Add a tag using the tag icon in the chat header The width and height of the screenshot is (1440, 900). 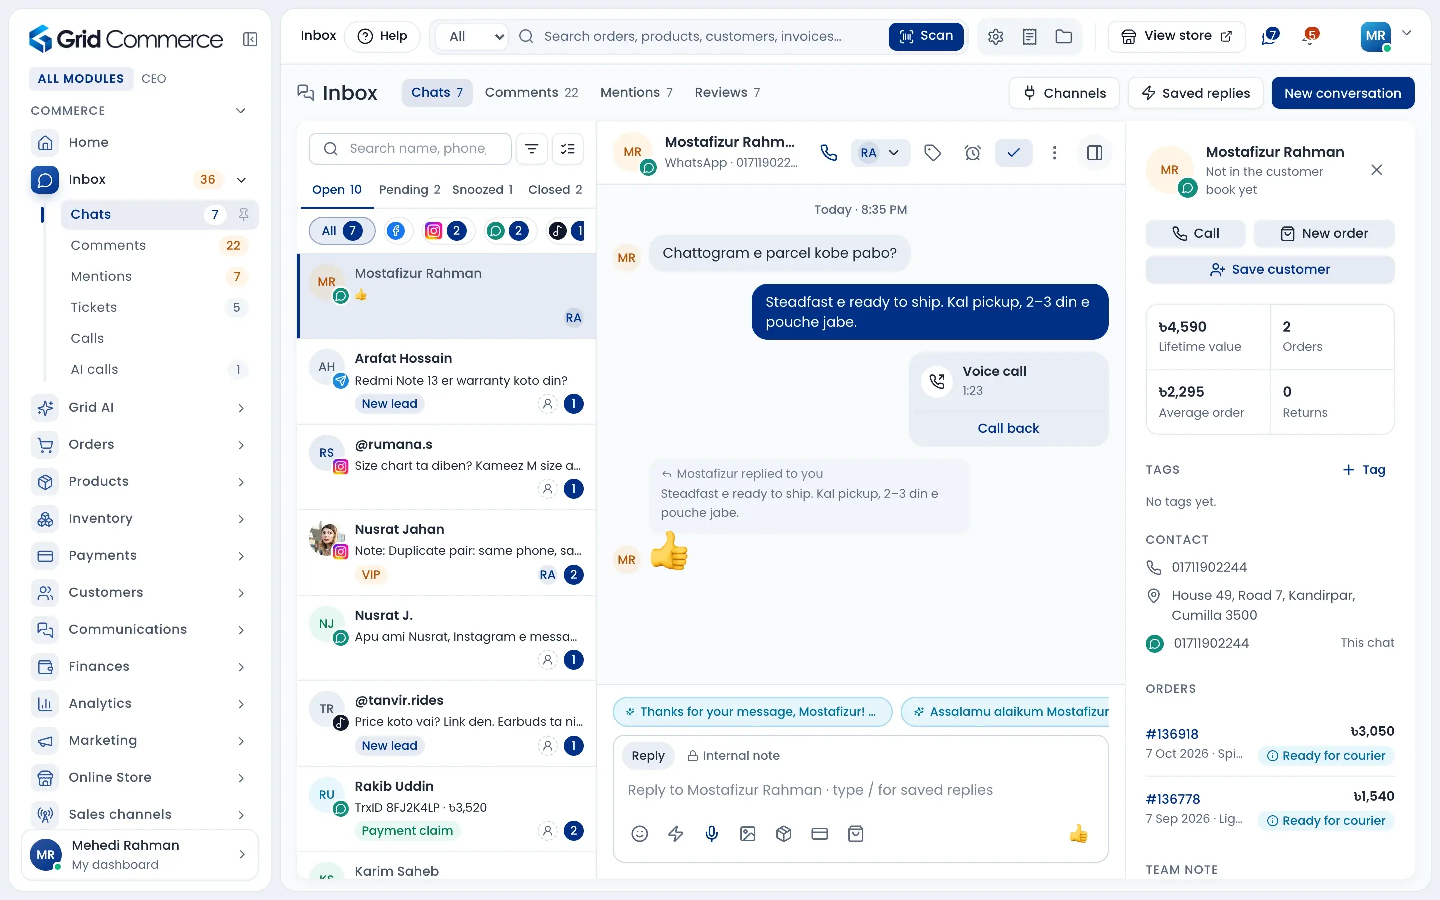click(932, 153)
